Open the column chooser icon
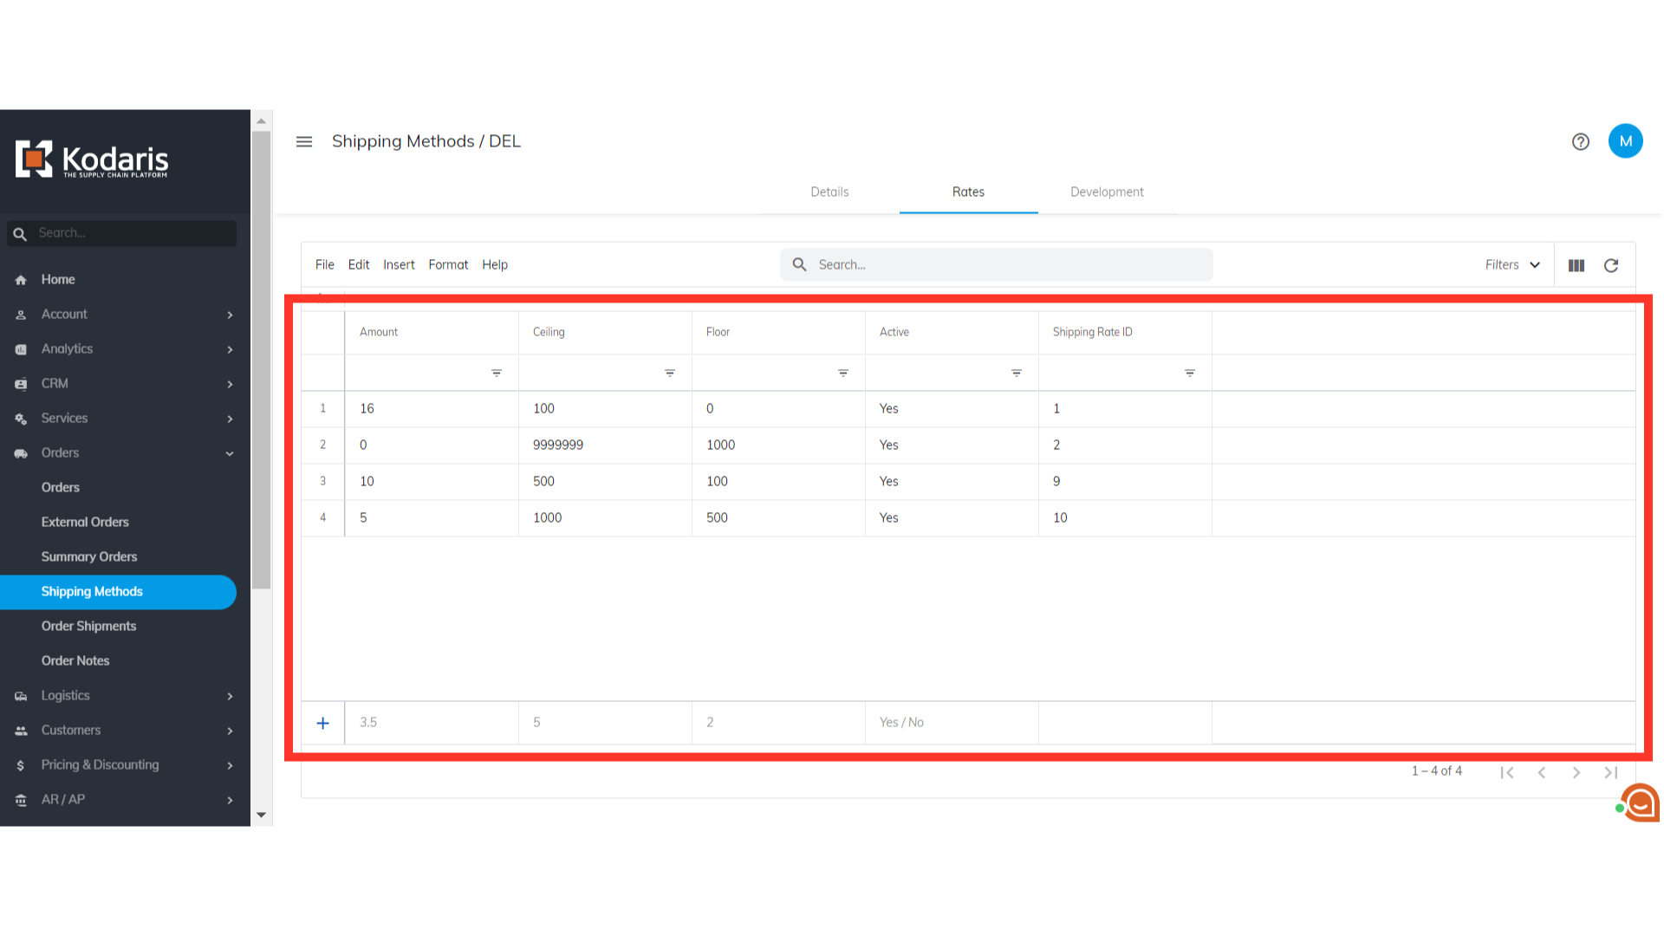The image size is (1664, 936). pos(1576,265)
